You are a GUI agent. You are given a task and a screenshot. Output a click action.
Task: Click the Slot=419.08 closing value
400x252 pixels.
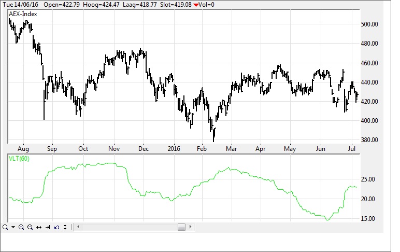[x=174, y=5]
